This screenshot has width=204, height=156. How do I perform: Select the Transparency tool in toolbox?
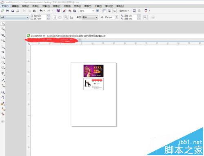[3, 97]
